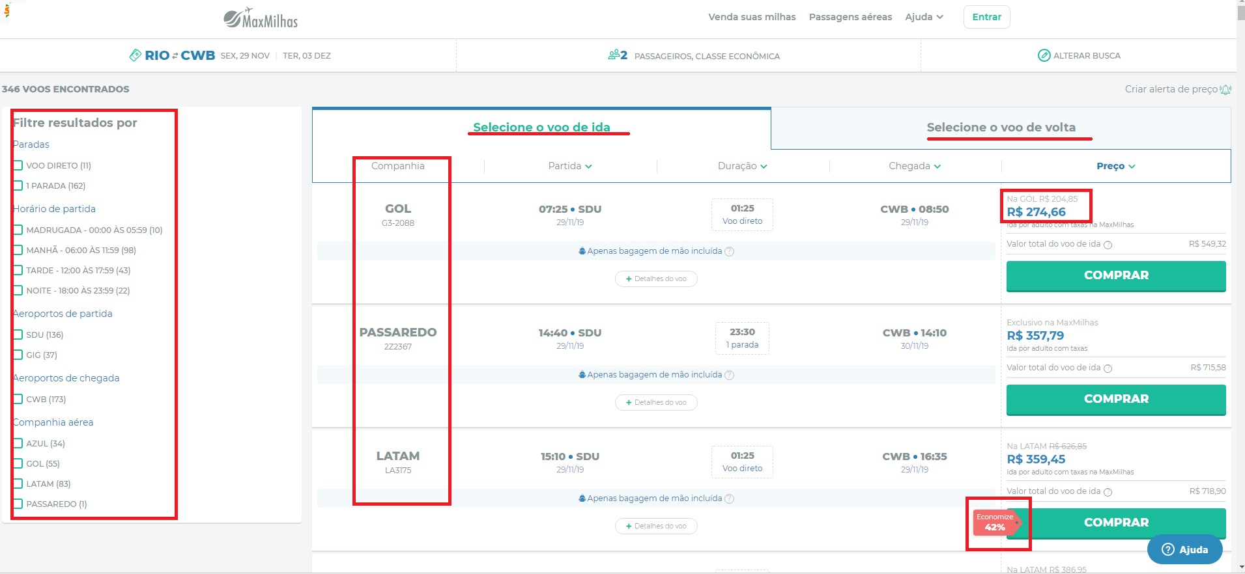
Task: Buy the PASSAREDO flight for R$ 357,79
Action: [x=1116, y=400]
